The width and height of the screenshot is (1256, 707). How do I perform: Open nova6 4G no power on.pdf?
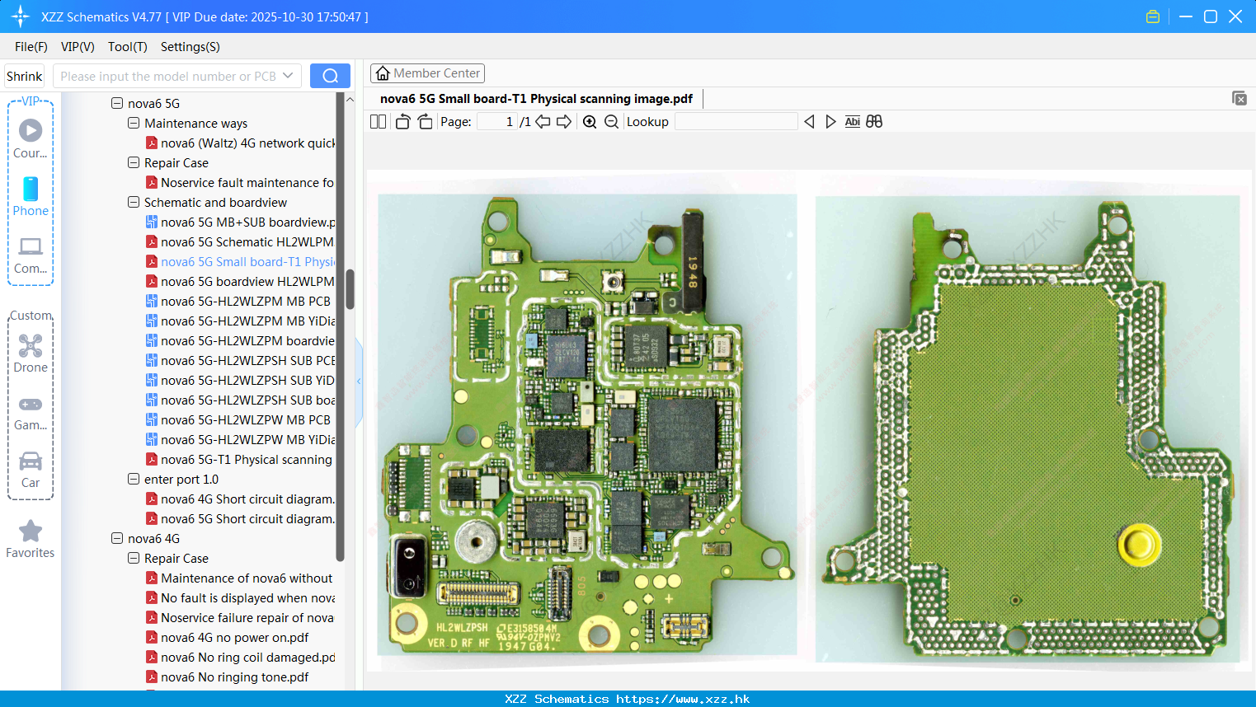pyautogui.click(x=228, y=637)
